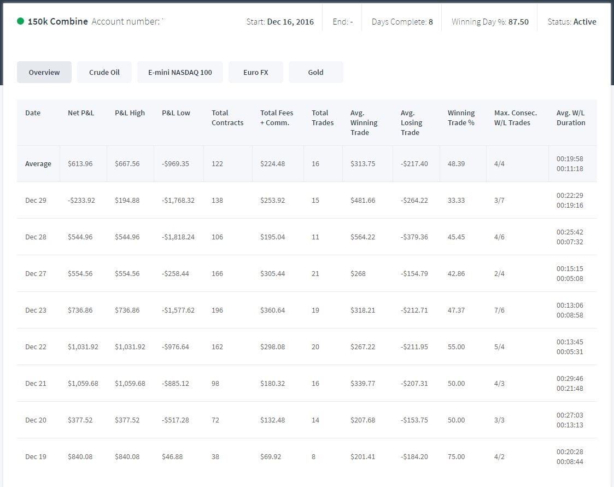Click the Total Fees + Comm. header
The width and height of the screenshot is (614, 487).
click(x=277, y=118)
